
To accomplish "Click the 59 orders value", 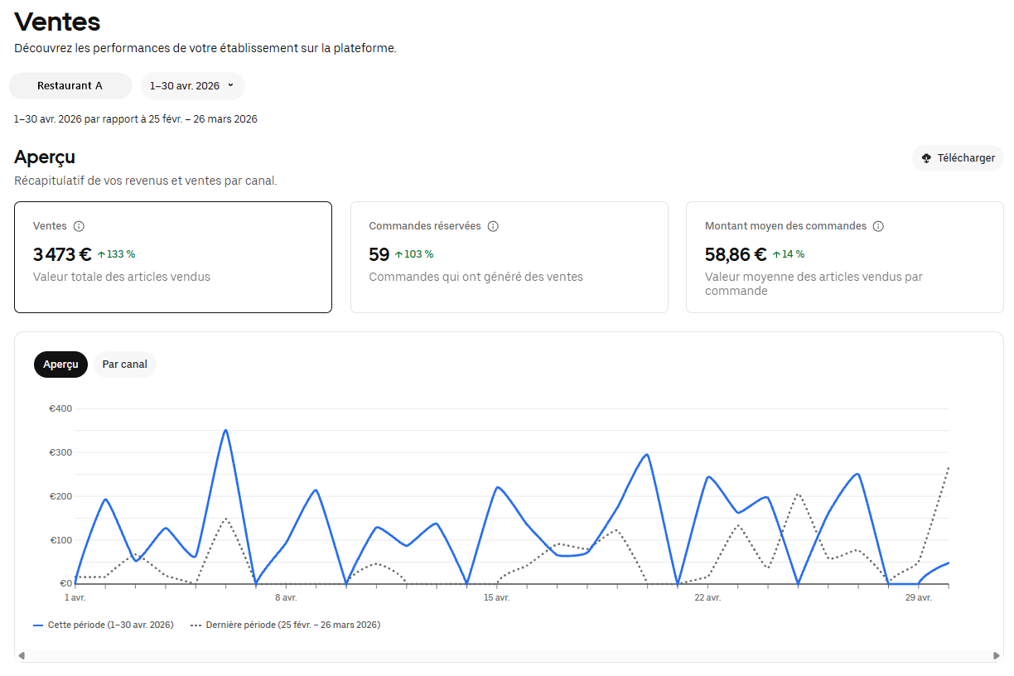I will point(379,254).
